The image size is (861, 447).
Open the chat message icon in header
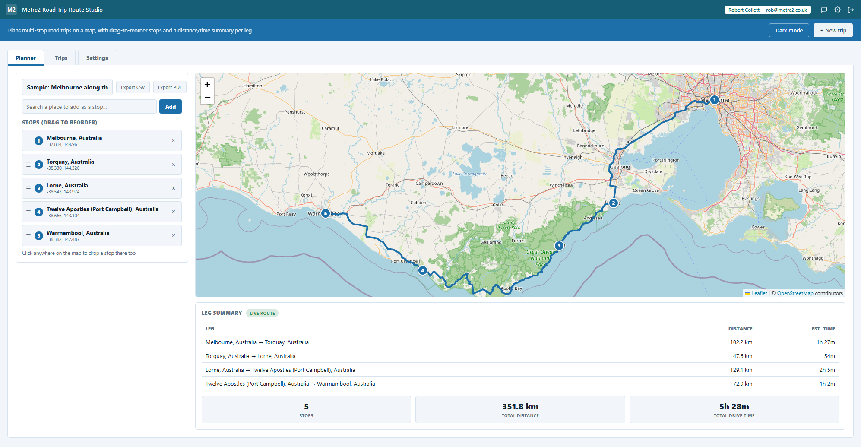(x=824, y=10)
